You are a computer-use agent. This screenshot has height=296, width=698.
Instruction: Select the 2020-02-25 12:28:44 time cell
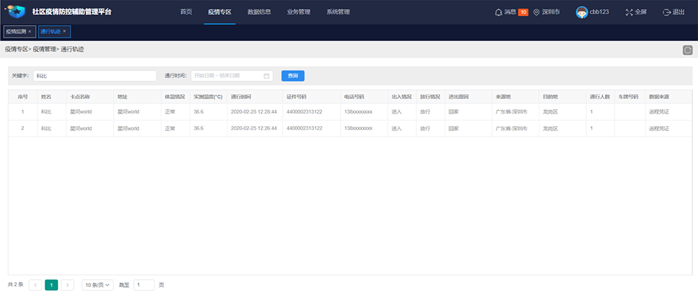(254, 112)
